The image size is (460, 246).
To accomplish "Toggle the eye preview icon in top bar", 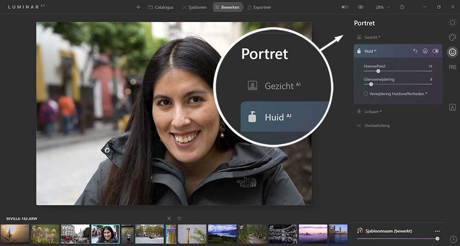I will (361, 7).
